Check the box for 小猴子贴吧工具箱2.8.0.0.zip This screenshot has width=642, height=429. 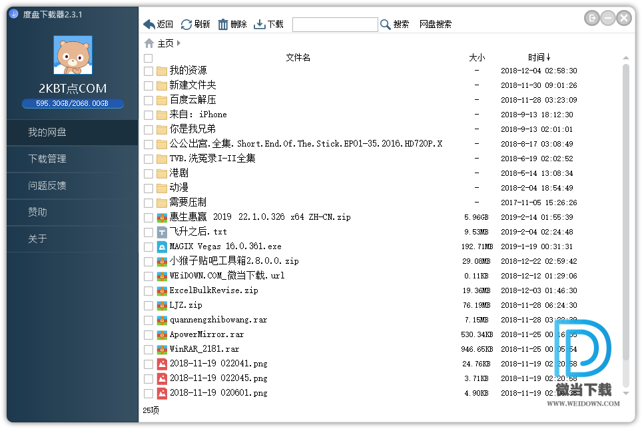149,262
